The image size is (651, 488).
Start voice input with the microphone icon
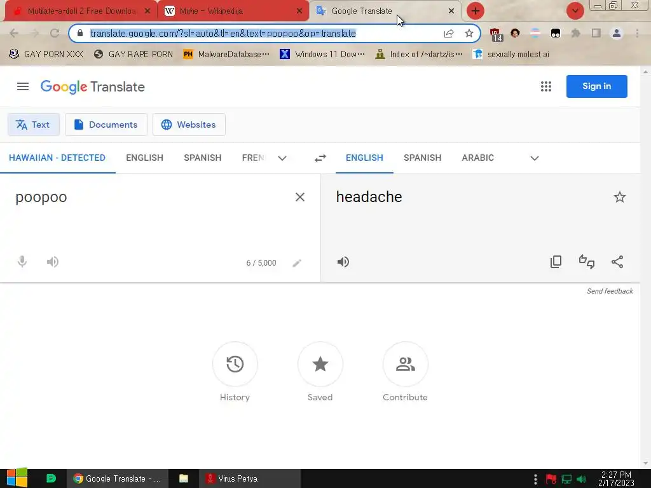tap(22, 262)
